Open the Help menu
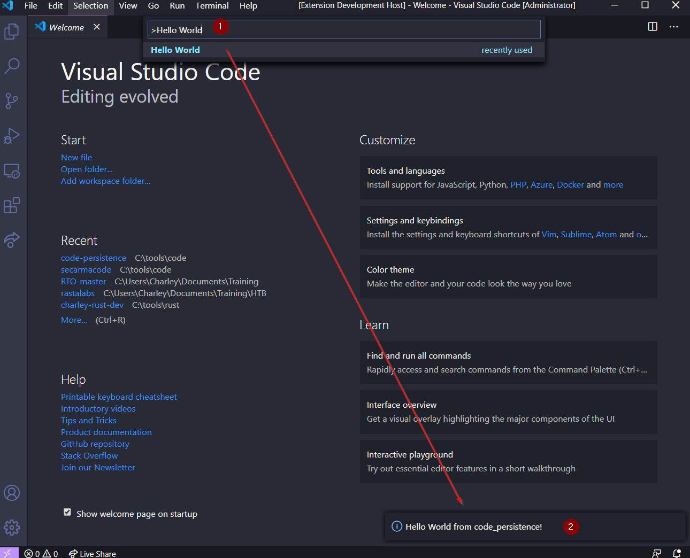690x558 pixels. click(248, 6)
